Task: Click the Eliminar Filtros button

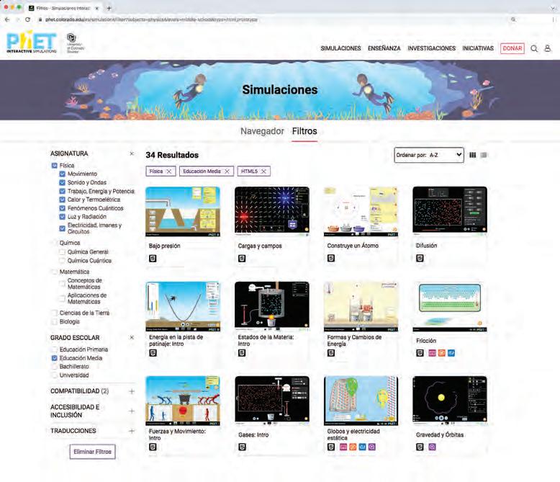Action: tap(93, 452)
